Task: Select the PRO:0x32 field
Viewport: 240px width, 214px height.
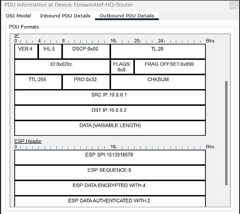Action: (x=86, y=82)
